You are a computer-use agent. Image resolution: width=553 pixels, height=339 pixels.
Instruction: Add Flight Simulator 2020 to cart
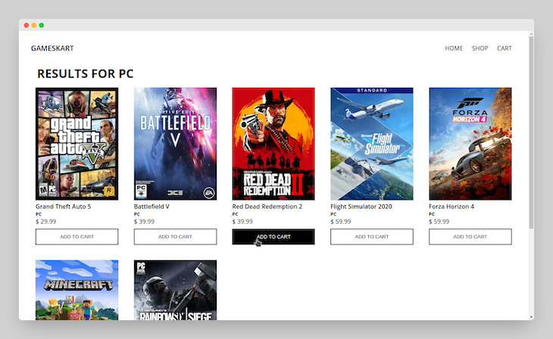click(372, 236)
